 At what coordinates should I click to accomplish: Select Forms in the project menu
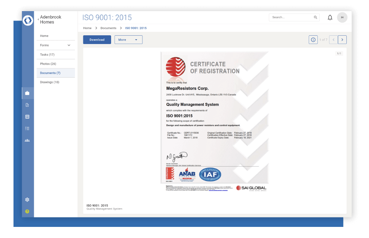point(56,45)
